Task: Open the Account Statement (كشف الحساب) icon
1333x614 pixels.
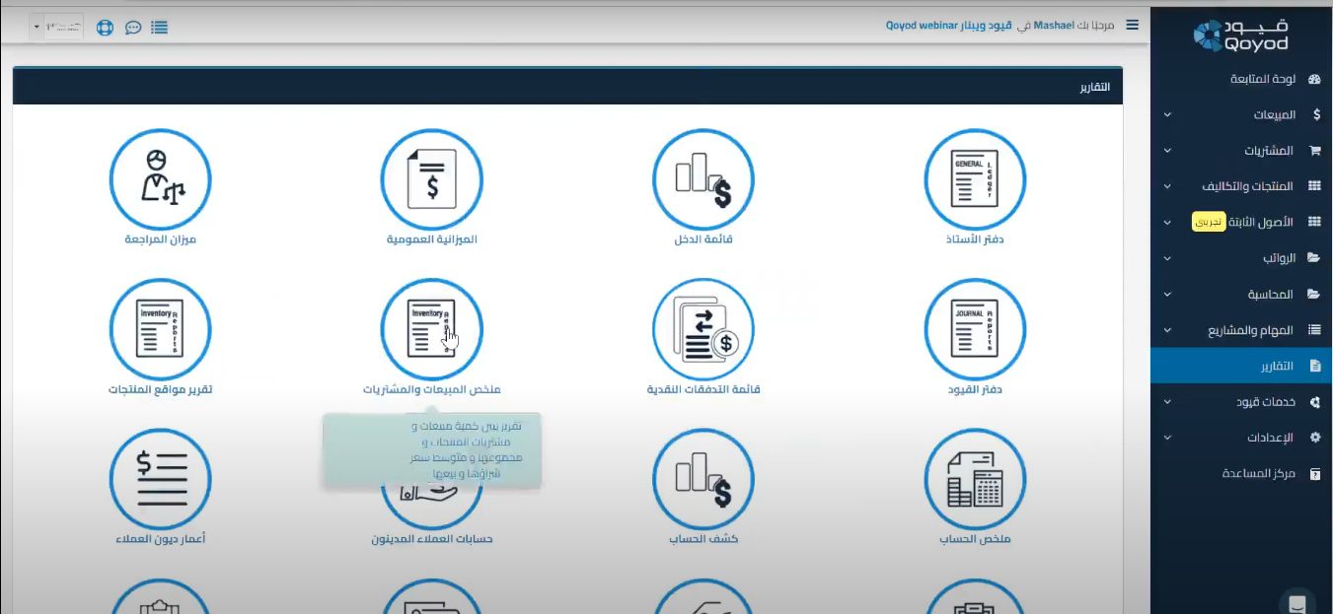Action: point(703,479)
